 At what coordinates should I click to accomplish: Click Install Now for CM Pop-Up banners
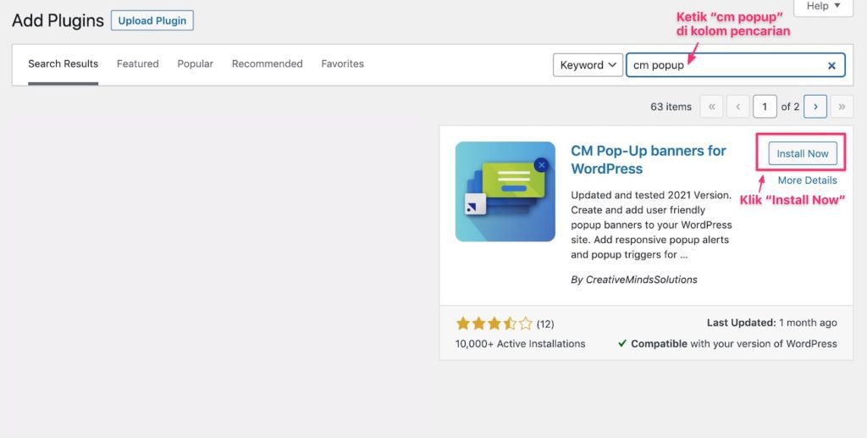[803, 153]
